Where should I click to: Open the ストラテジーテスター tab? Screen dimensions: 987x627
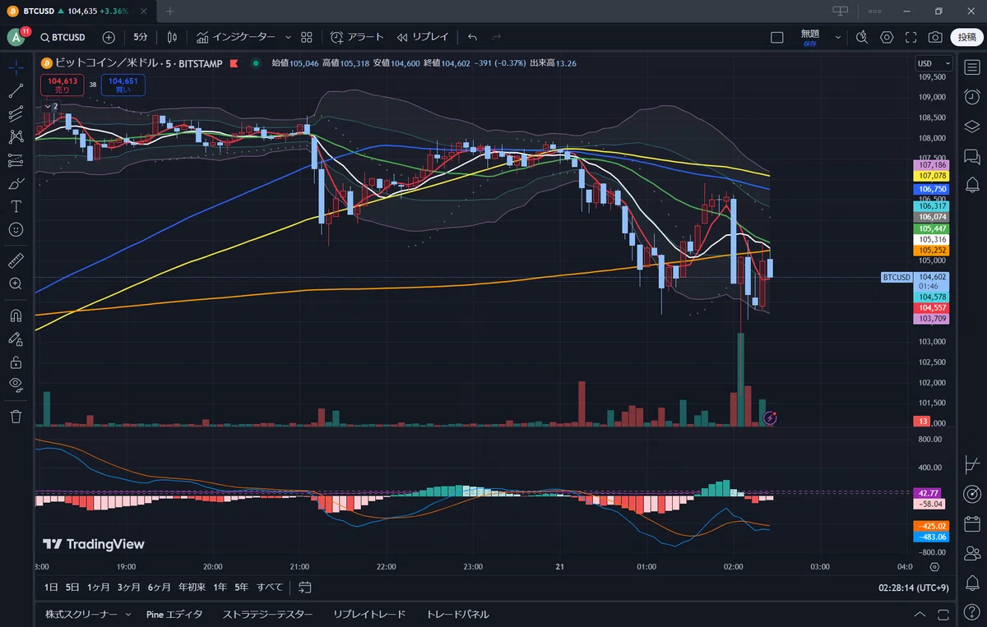point(268,614)
